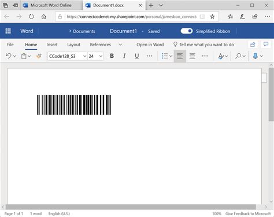The width and height of the screenshot is (274, 217).
Task: Click the Paste clipboard icon
Action: pyautogui.click(x=24, y=56)
